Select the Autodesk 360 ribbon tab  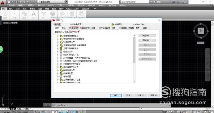click(72, 9)
